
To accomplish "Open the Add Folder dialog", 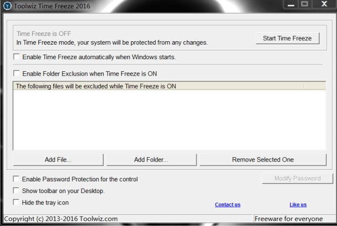I will point(151,160).
